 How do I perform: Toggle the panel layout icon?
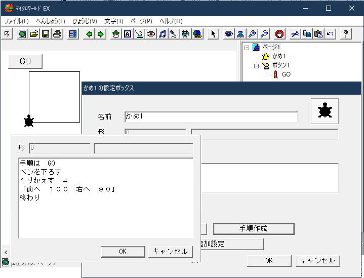(x=73, y=34)
